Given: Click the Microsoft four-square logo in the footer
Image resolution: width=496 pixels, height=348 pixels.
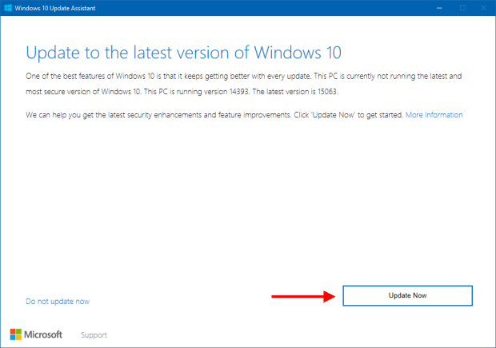Looking at the screenshot, I should tap(17, 334).
